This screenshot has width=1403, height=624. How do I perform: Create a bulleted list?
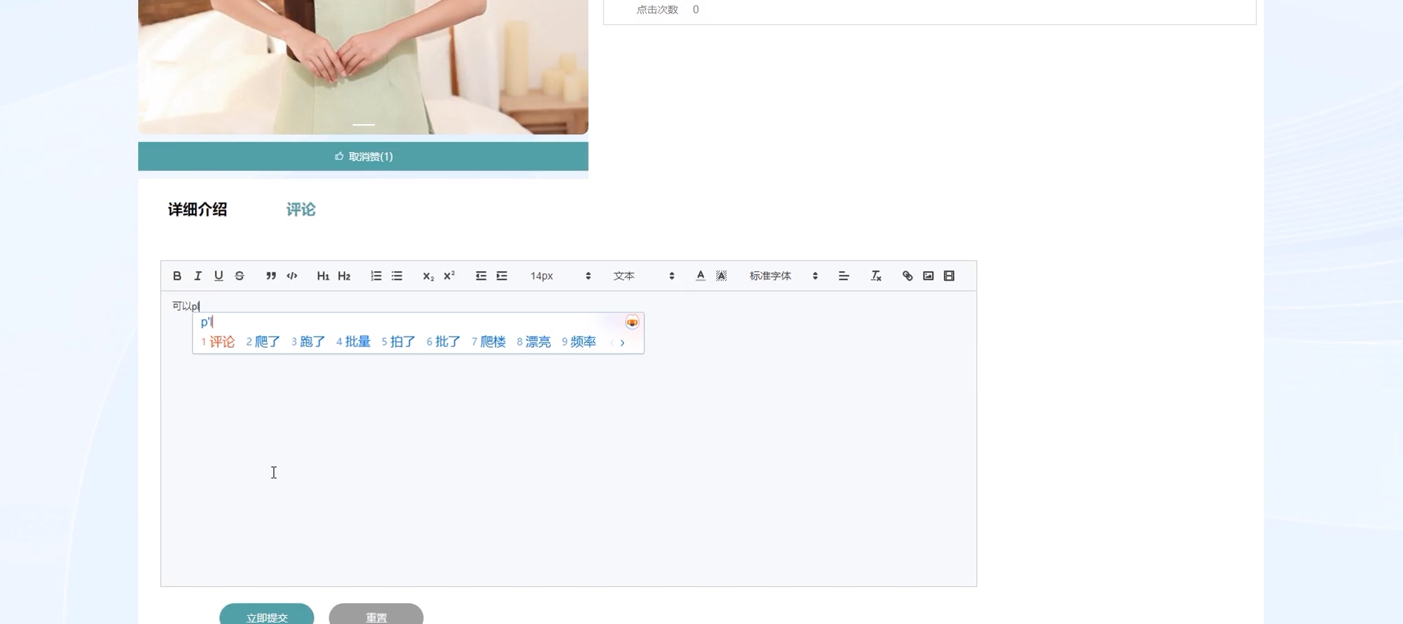[397, 275]
